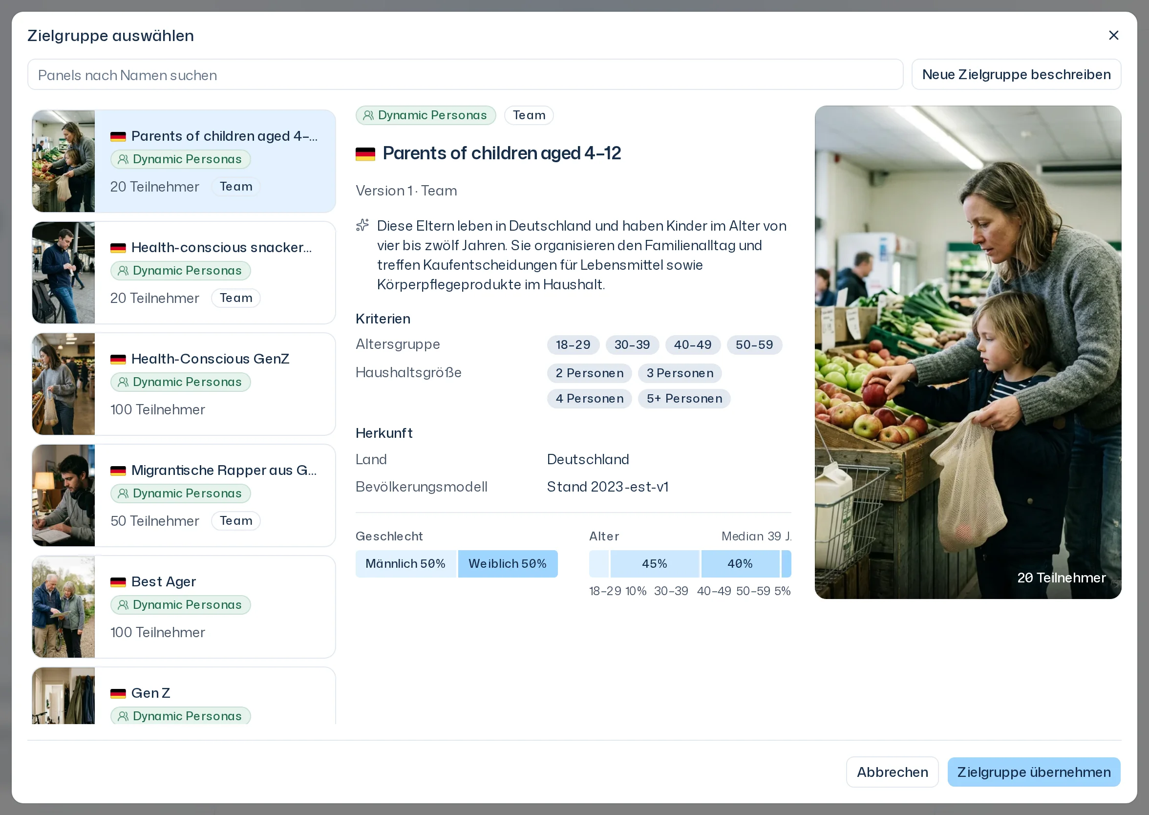Click 'Stand 2023-est-v1' population model value
Image resolution: width=1149 pixels, height=815 pixels.
[x=608, y=487]
